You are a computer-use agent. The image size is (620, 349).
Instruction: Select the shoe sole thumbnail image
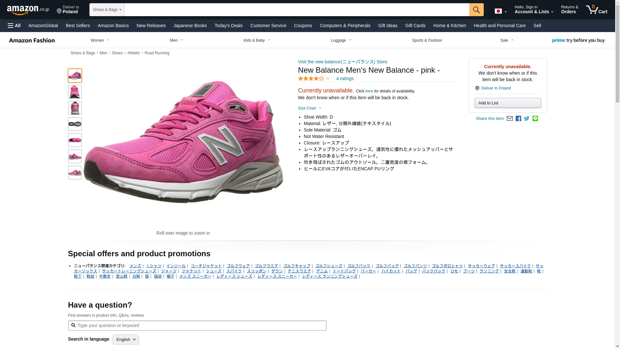[75, 124]
